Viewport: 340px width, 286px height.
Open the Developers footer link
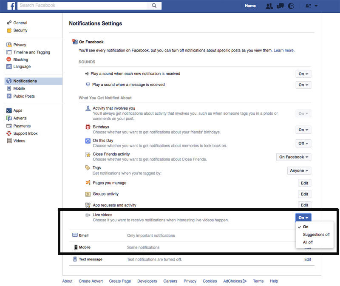(x=147, y=281)
